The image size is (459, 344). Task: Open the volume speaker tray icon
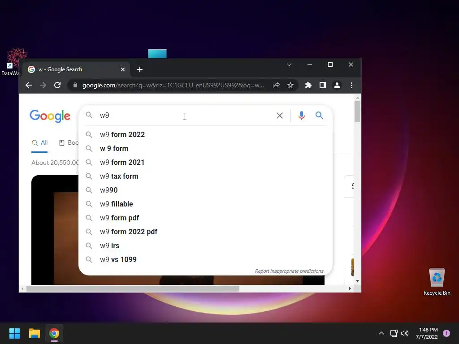coord(405,333)
